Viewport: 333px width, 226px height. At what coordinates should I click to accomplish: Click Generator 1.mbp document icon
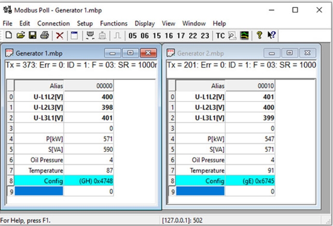9,53
